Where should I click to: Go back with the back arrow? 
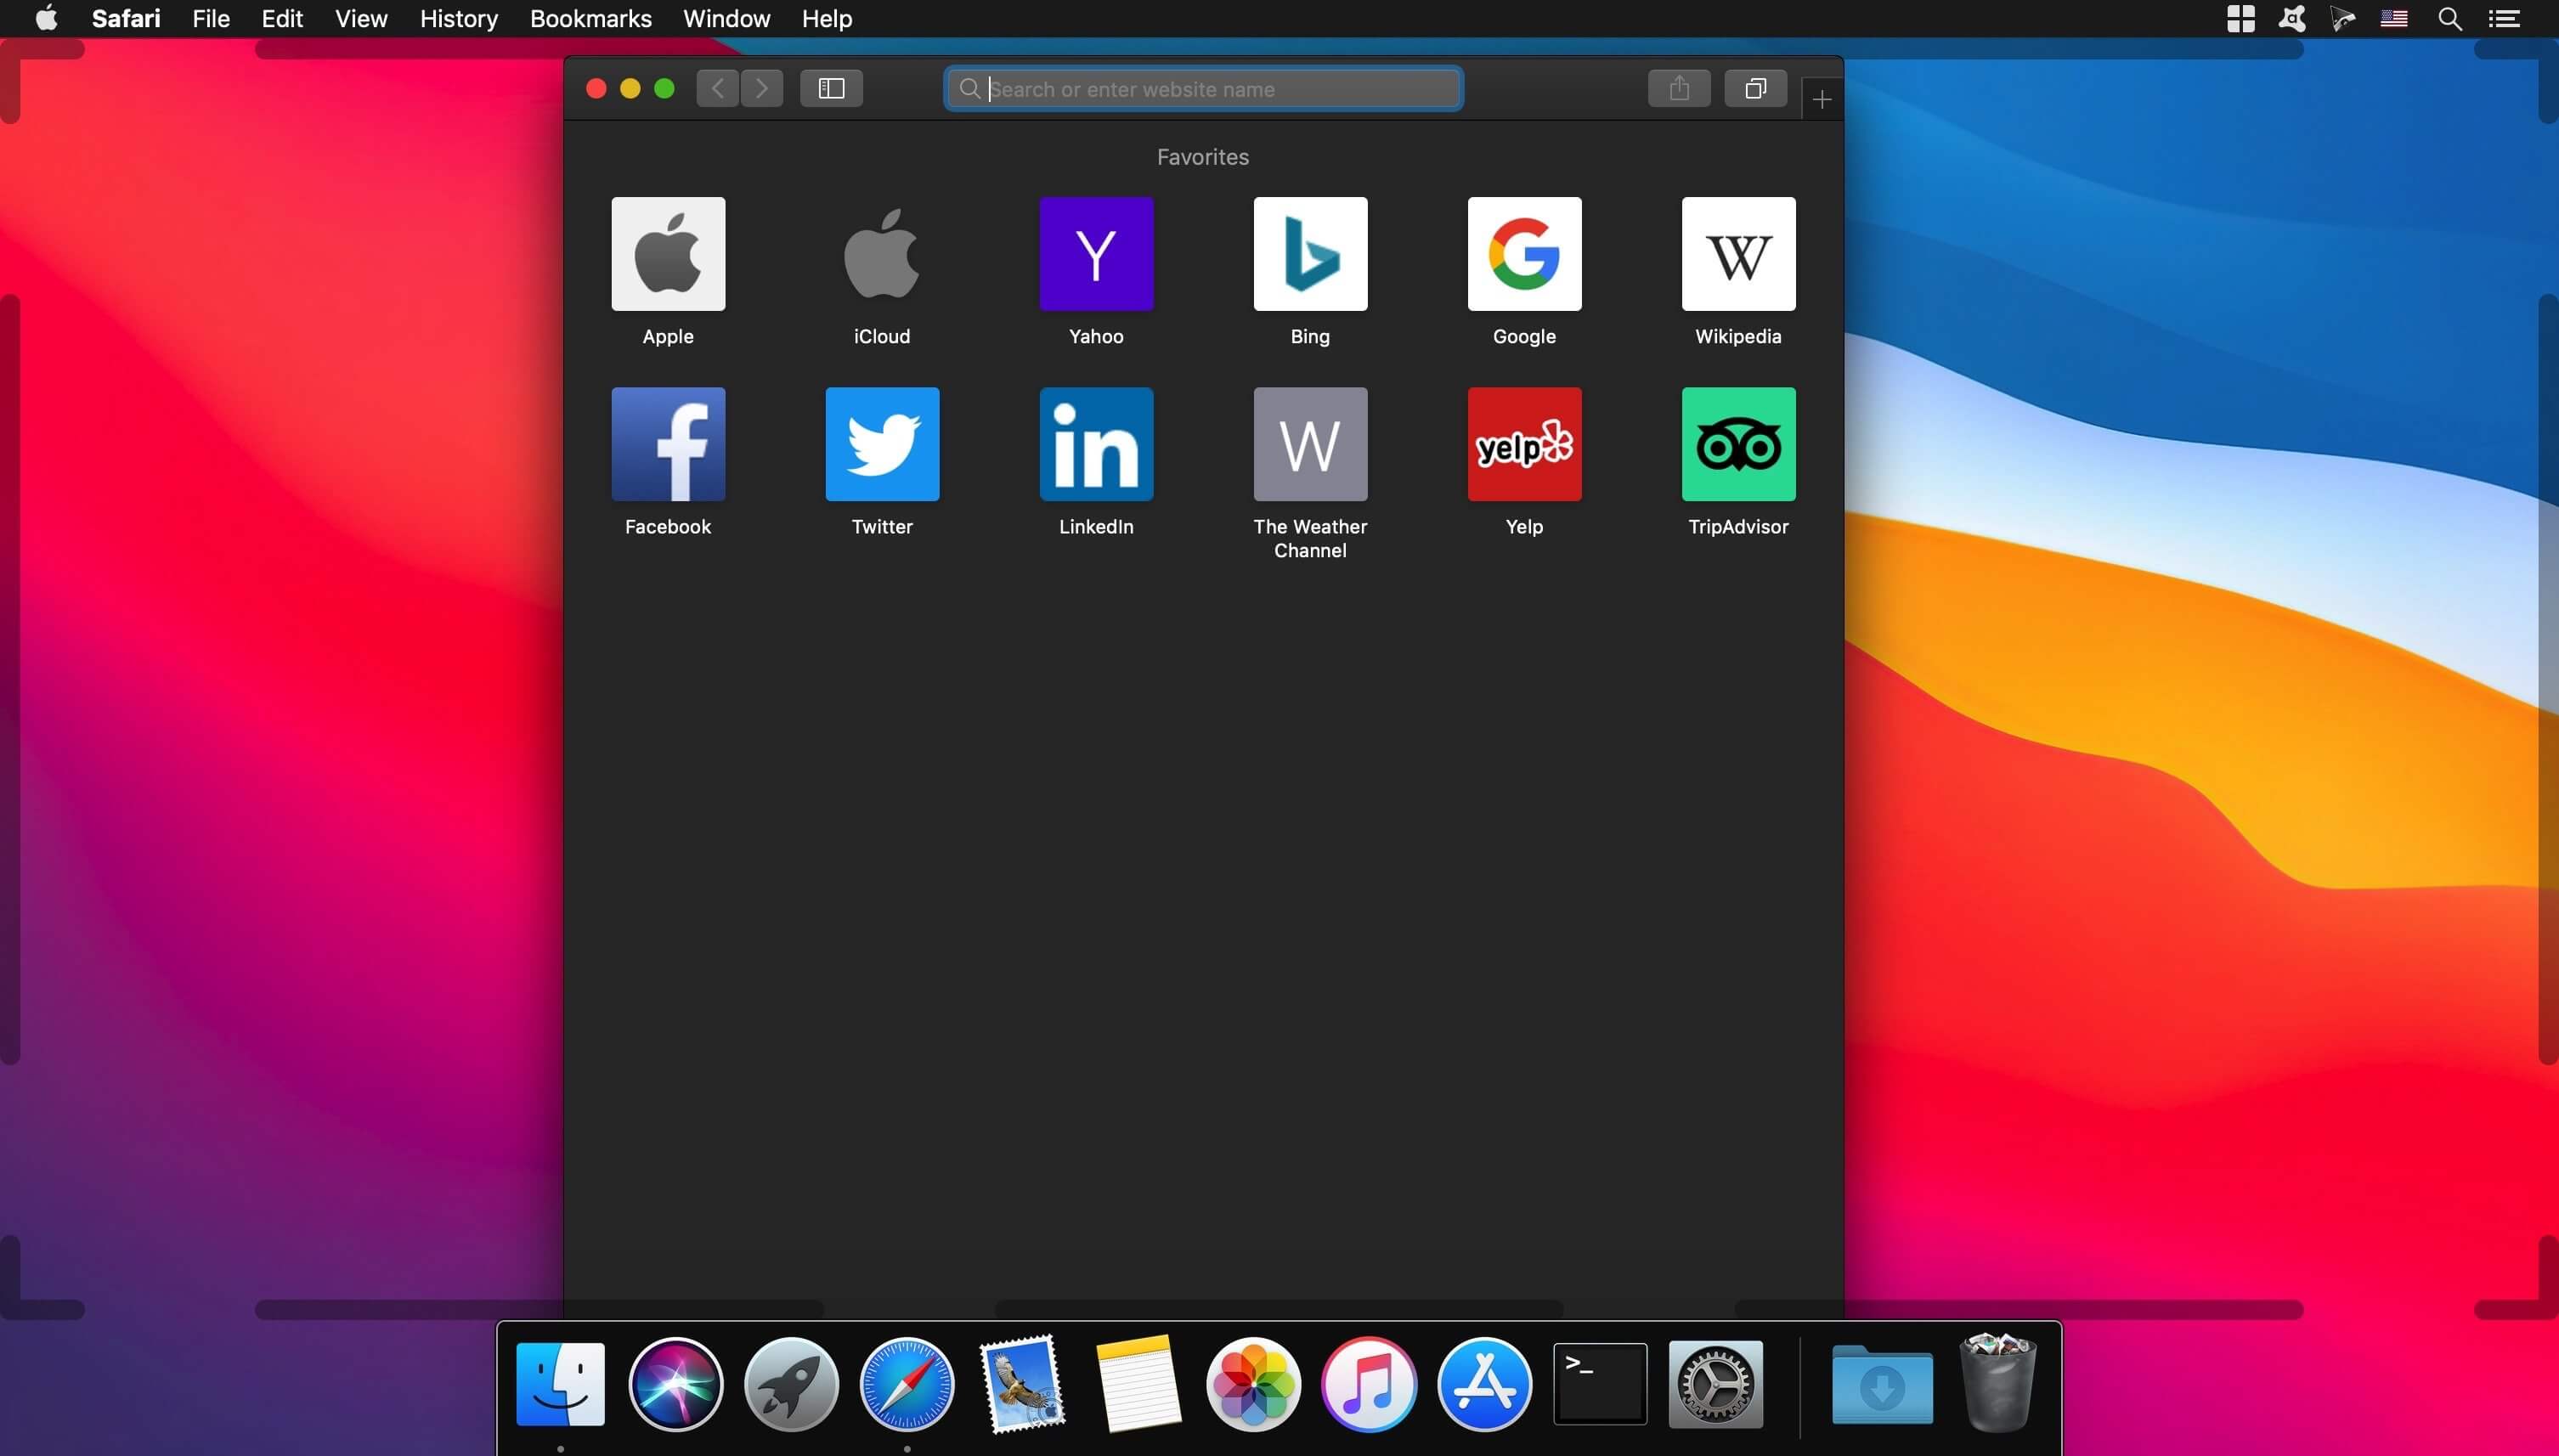717,88
